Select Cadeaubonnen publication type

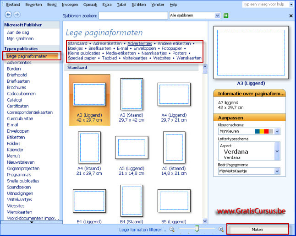click(x=21, y=94)
